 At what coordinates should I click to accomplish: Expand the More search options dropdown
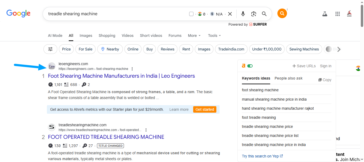tap(194, 35)
